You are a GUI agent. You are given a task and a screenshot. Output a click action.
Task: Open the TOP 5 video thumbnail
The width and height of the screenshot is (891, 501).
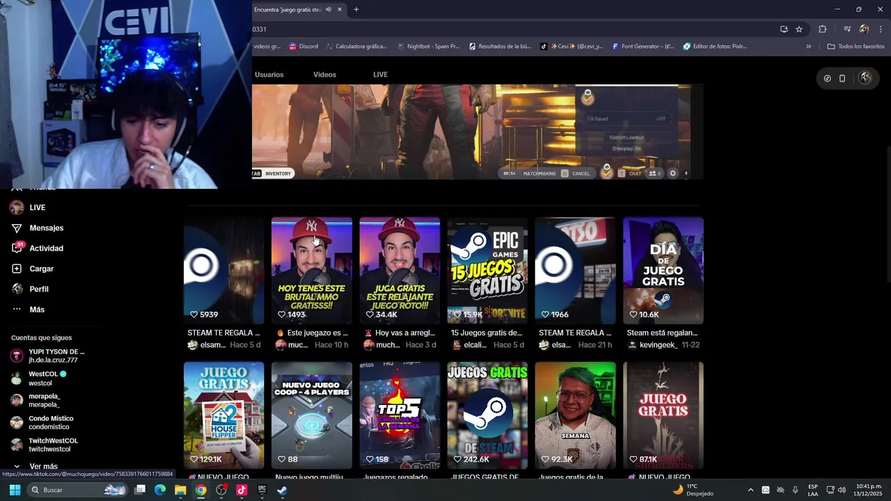[400, 415]
